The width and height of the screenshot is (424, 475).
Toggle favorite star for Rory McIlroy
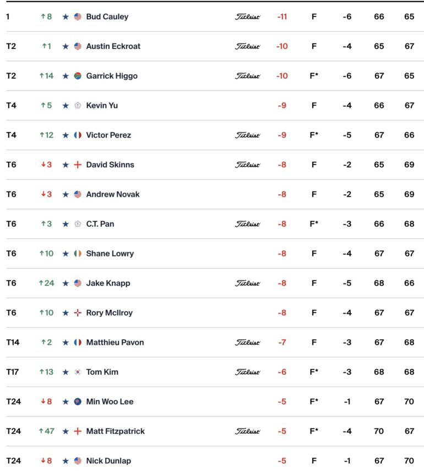pyautogui.click(x=66, y=313)
